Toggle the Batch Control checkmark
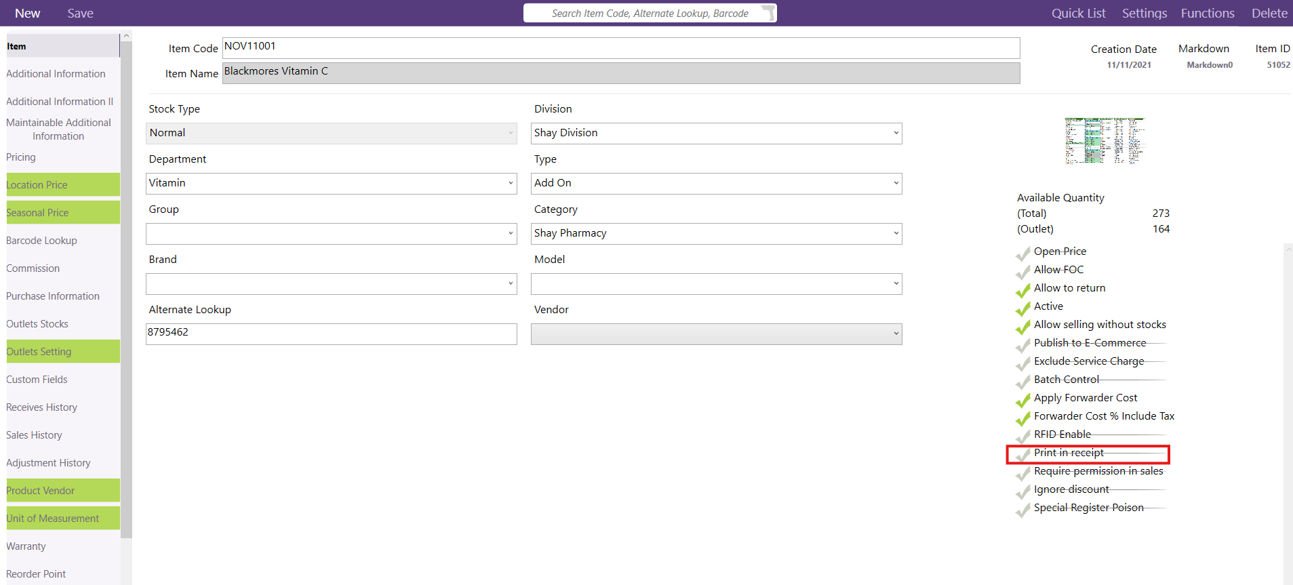Image resolution: width=1293 pixels, height=585 pixels. coord(1023,382)
